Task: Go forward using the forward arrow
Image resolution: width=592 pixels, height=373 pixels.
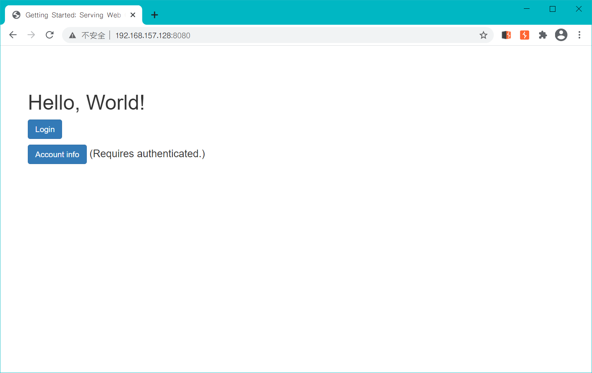Action: [31, 35]
